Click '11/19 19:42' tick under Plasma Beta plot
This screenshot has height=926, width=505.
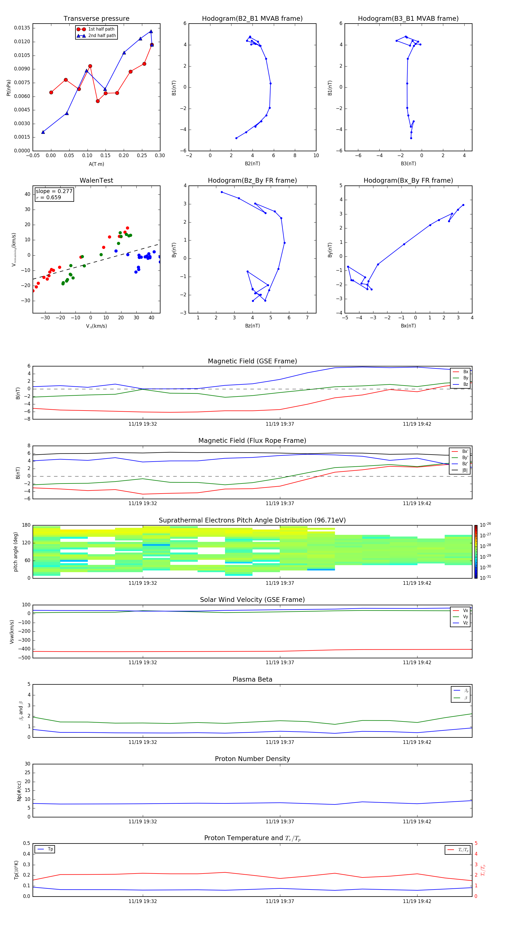(417, 742)
